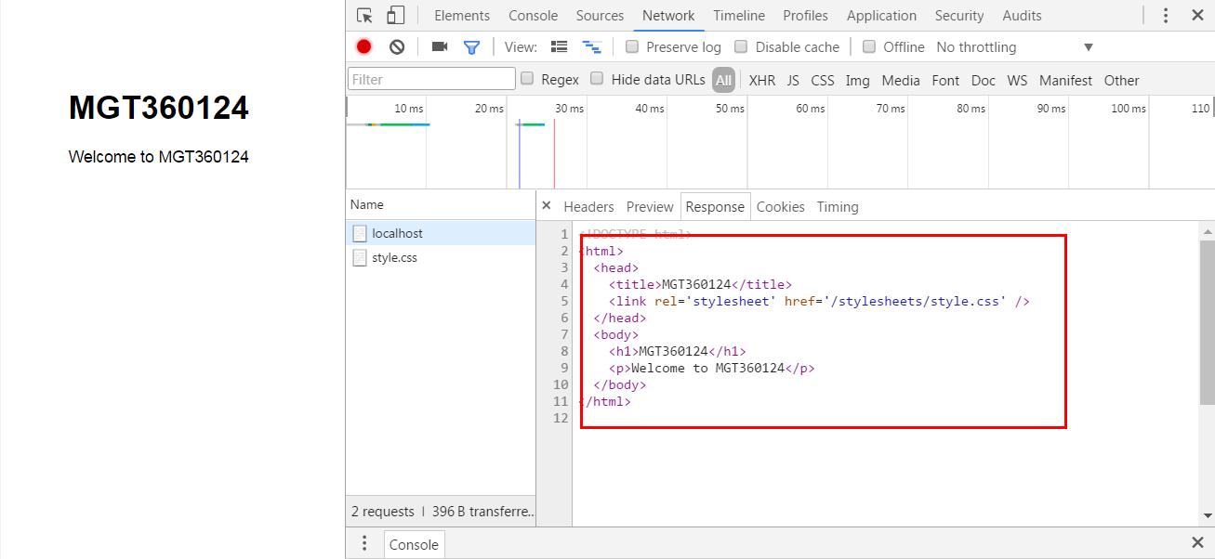Click the style.css file icon
This screenshot has width=1215, height=559.
point(360,257)
